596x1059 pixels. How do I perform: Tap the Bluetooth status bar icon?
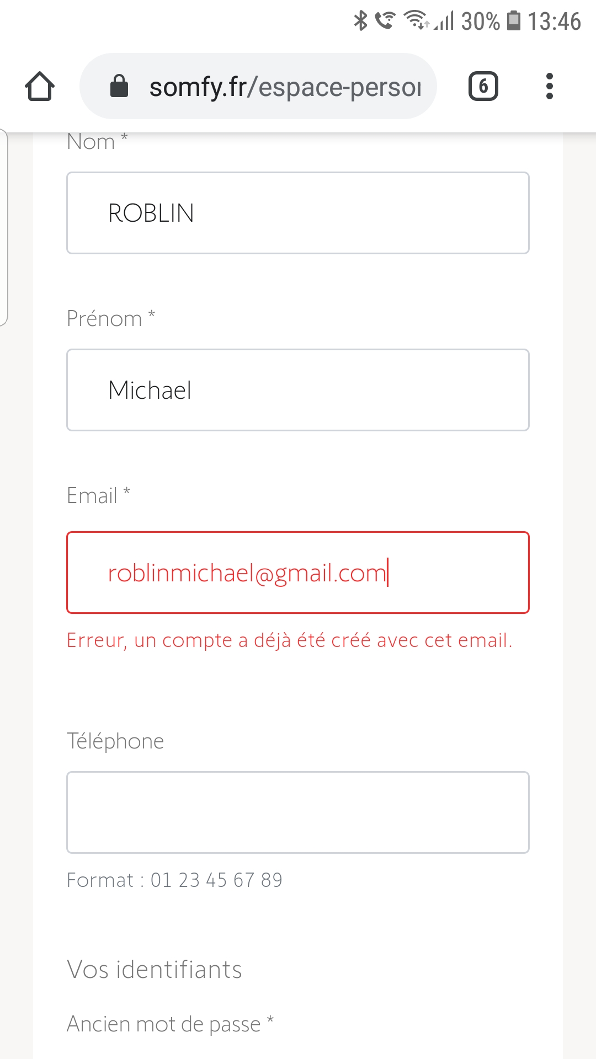(360, 21)
